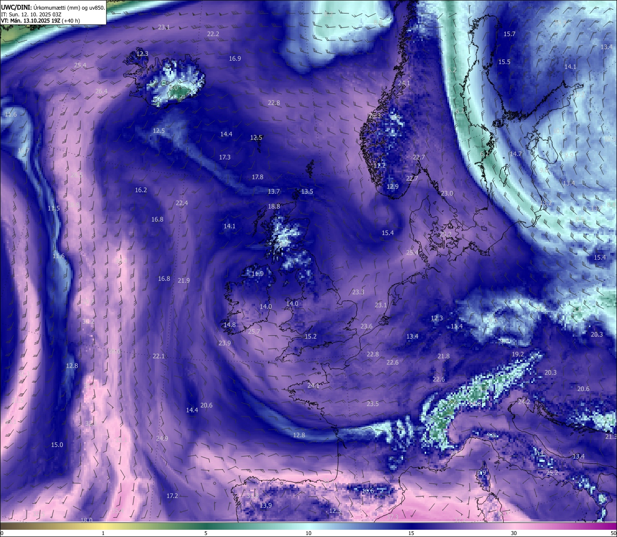Click the value 17.3 on the map

pyautogui.click(x=225, y=157)
